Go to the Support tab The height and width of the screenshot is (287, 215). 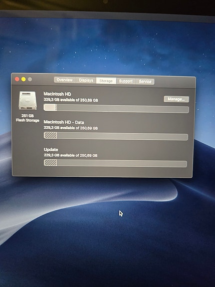[126, 81]
